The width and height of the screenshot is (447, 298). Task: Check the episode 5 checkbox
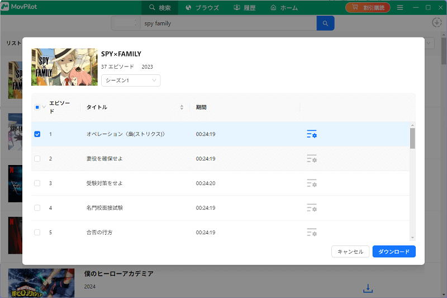(x=37, y=232)
